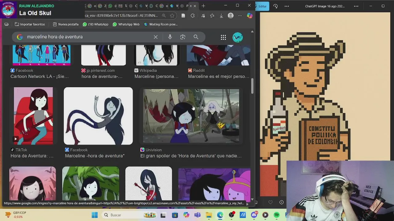
Task: Open browser Settings and more menu
Action: (x=240, y=16)
